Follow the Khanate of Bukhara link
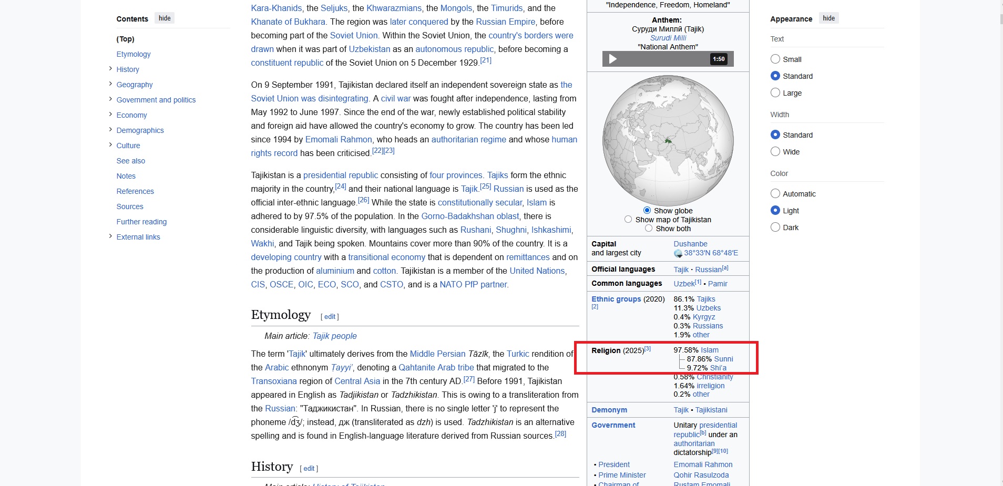Screen dimensions: 1003x486 (288, 22)
